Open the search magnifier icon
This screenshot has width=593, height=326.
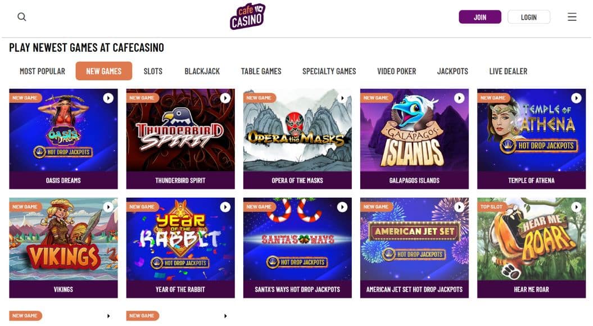pos(22,17)
